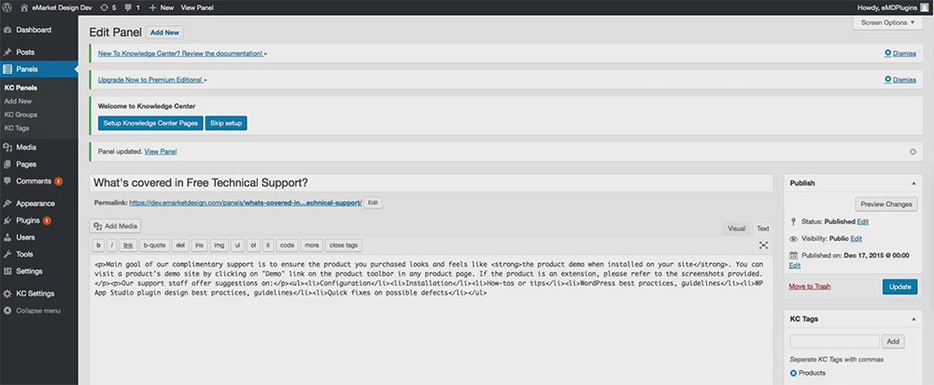Screen dimensions: 934x385
Task: Expand the Screen Options dropdown
Action: (887, 22)
